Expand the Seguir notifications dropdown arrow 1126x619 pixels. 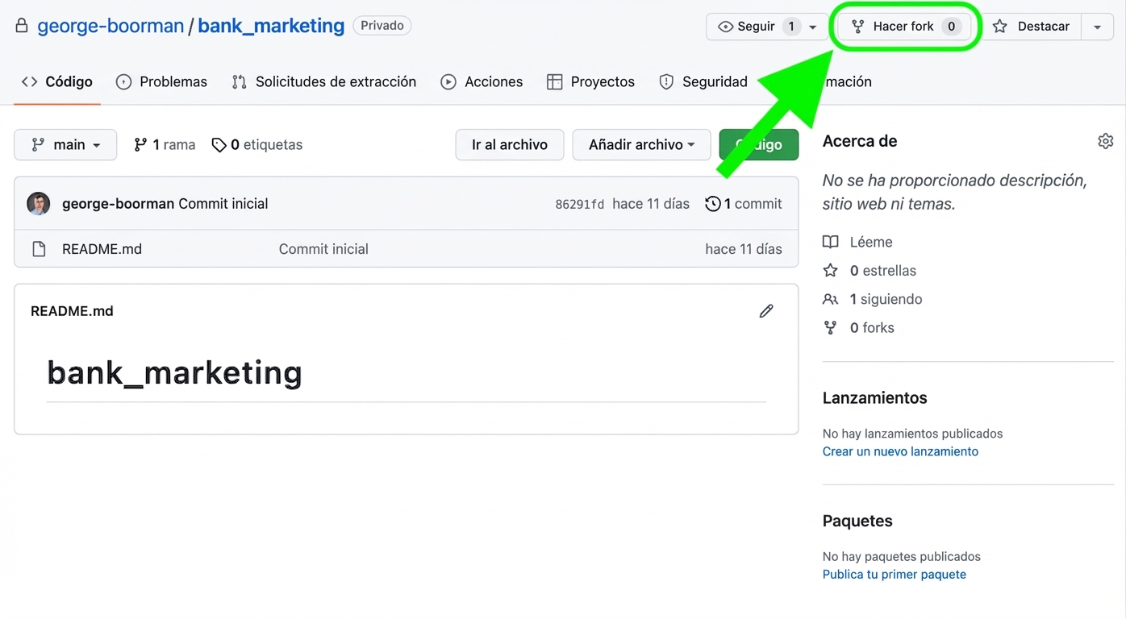(813, 27)
